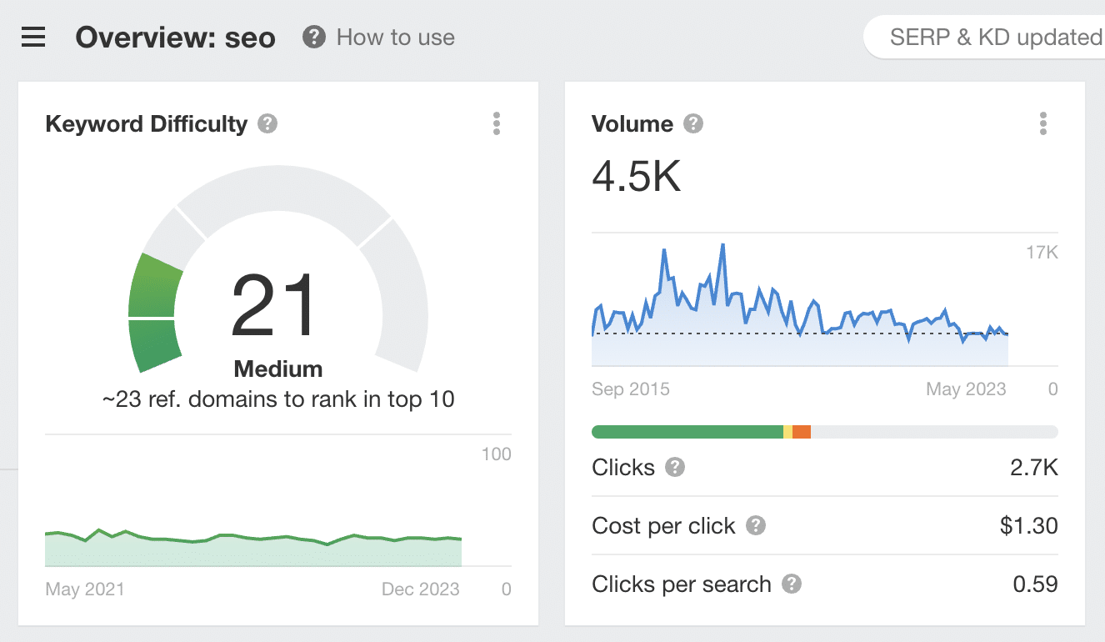
Task: Click the Clicks per search help icon
Action: point(792,584)
